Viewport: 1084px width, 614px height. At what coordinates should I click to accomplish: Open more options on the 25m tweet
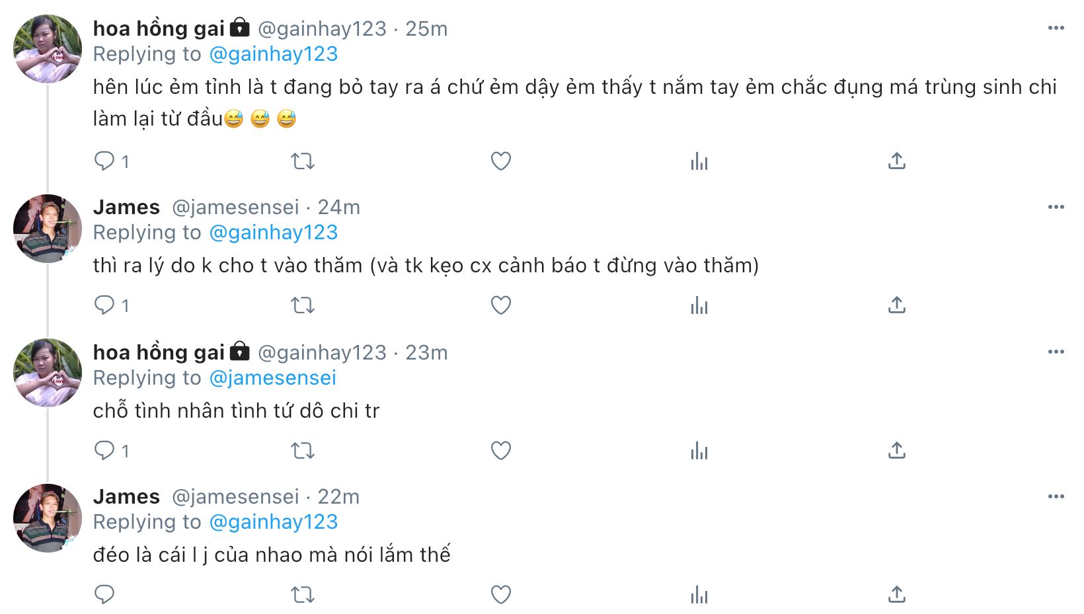1056,28
